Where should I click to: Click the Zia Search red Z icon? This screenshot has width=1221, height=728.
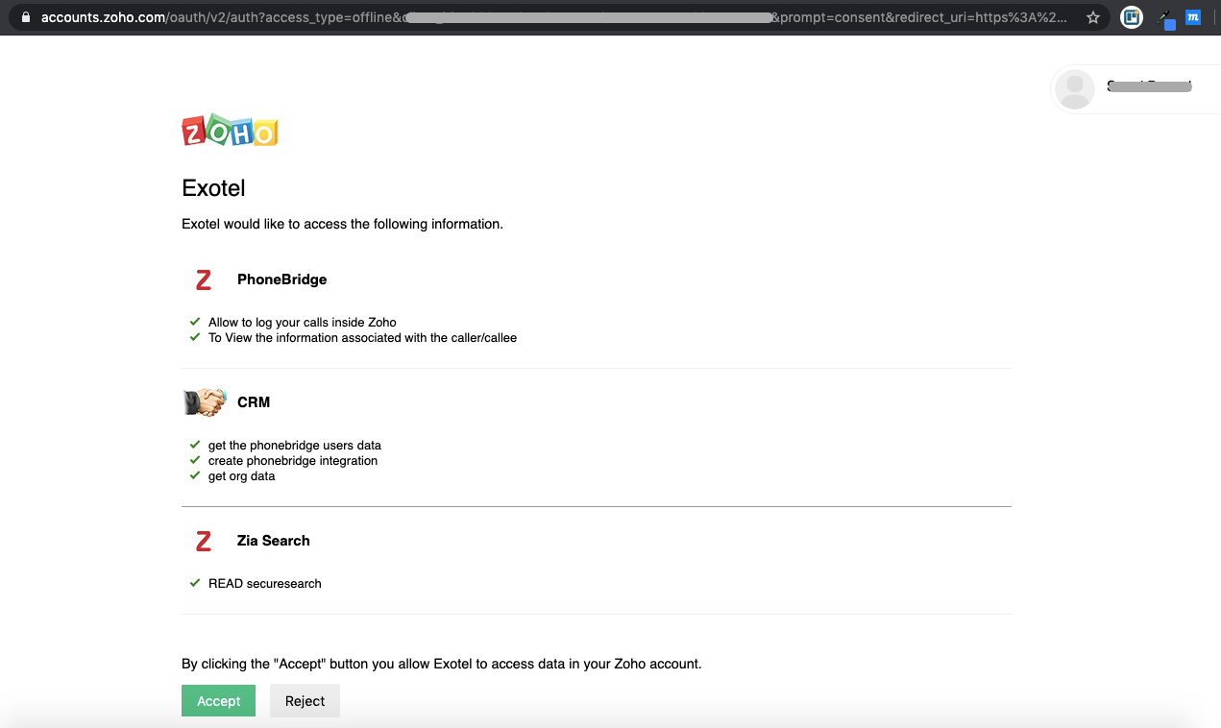point(203,541)
